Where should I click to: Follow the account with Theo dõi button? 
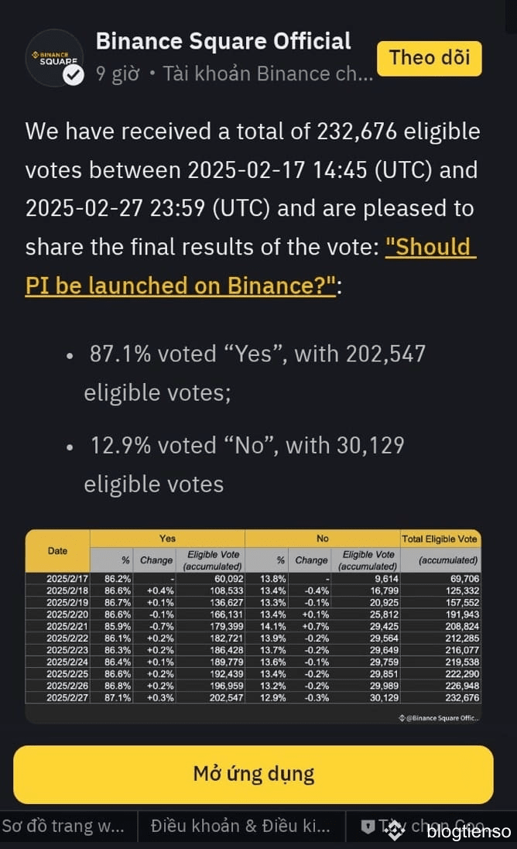430,58
